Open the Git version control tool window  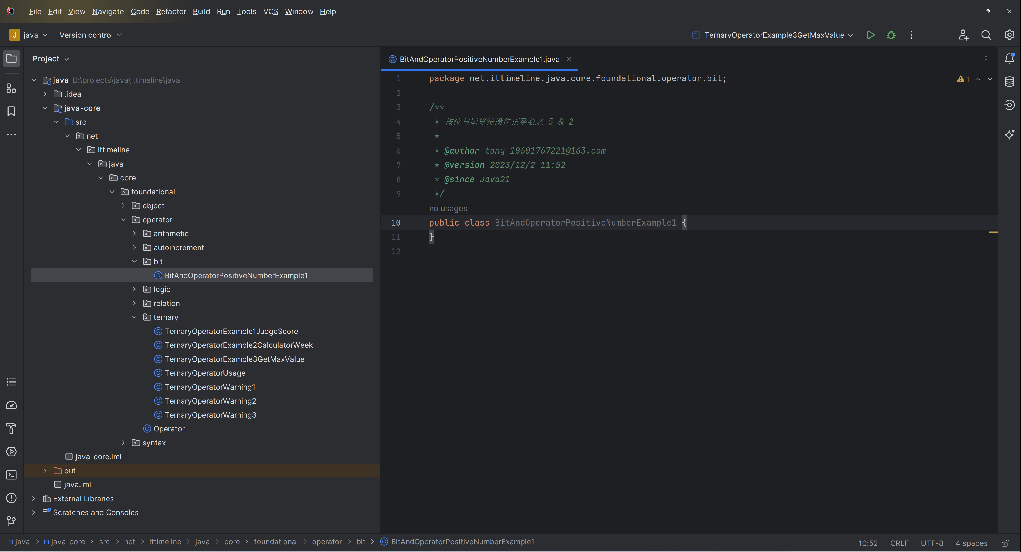[x=11, y=521]
